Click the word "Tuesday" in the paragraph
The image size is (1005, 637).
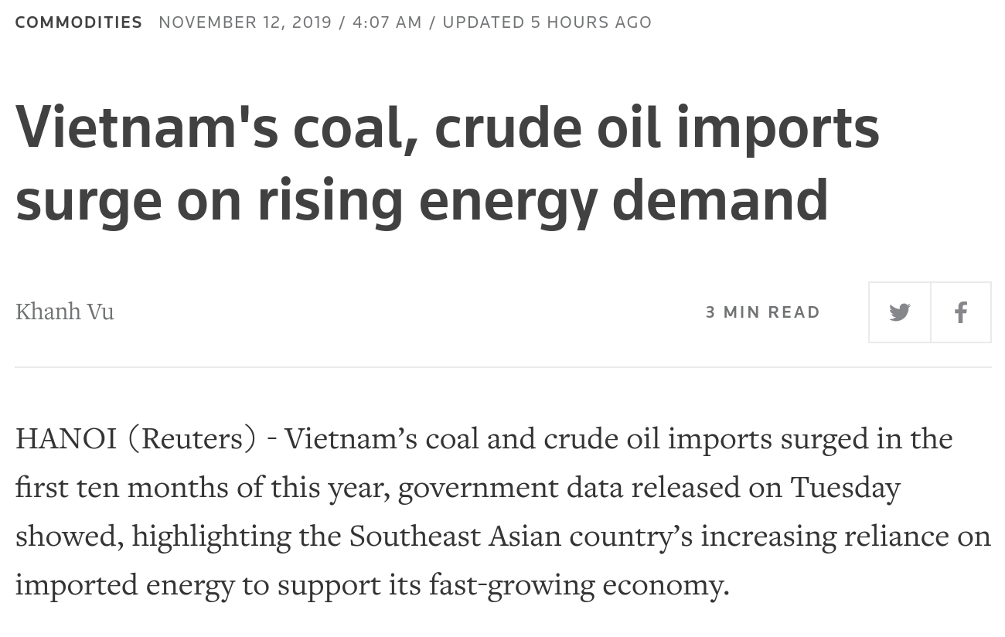(845, 488)
